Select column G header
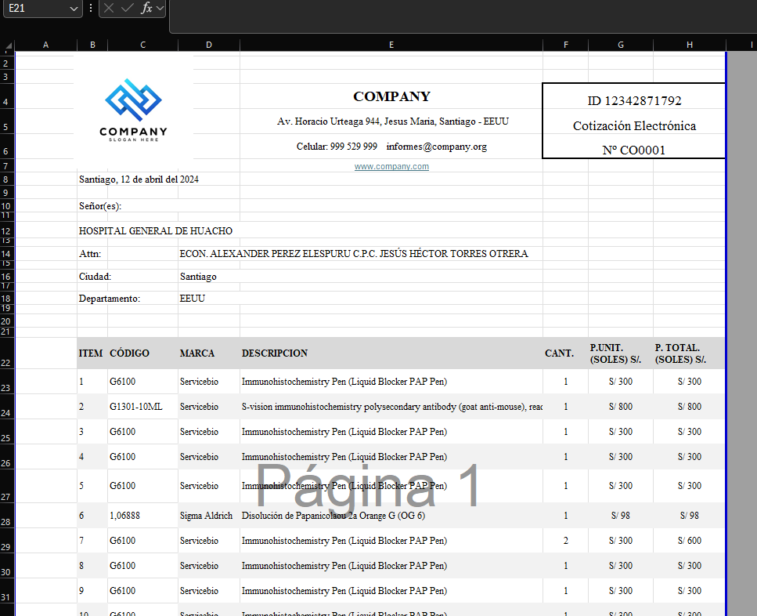Image resolution: width=757 pixels, height=616 pixels. point(620,45)
